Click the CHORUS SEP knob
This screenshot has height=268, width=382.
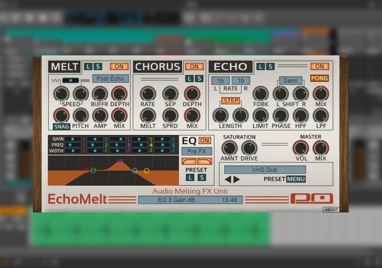tap(170, 94)
